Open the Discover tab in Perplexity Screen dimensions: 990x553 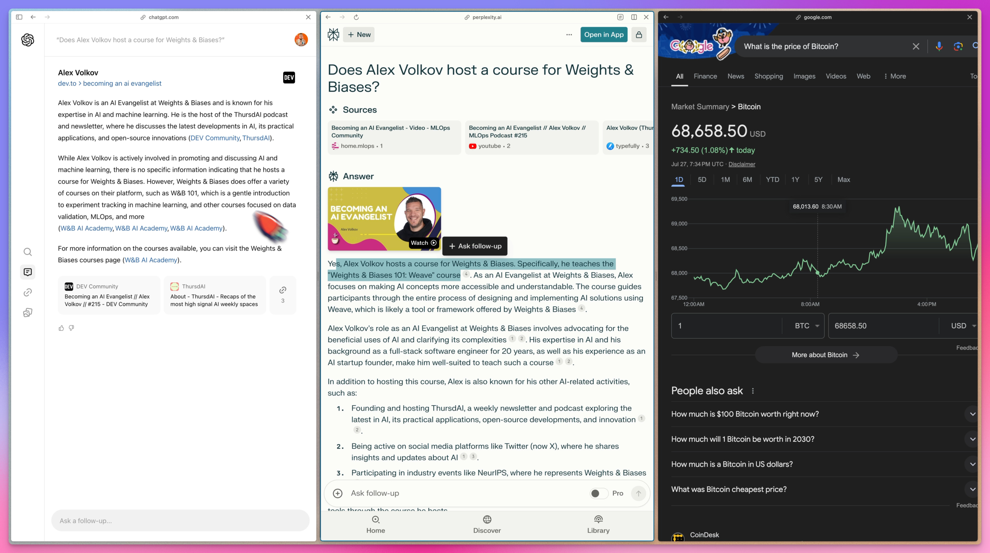[487, 525]
